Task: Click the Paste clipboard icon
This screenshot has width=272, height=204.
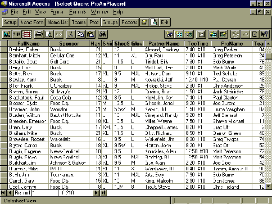Action: (x=90, y=34)
